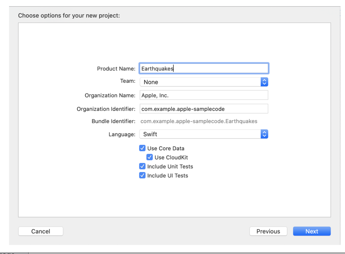The image size is (345, 254).
Task: Open the Language dropdown showing Swift
Action: click(x=200, y=134)
